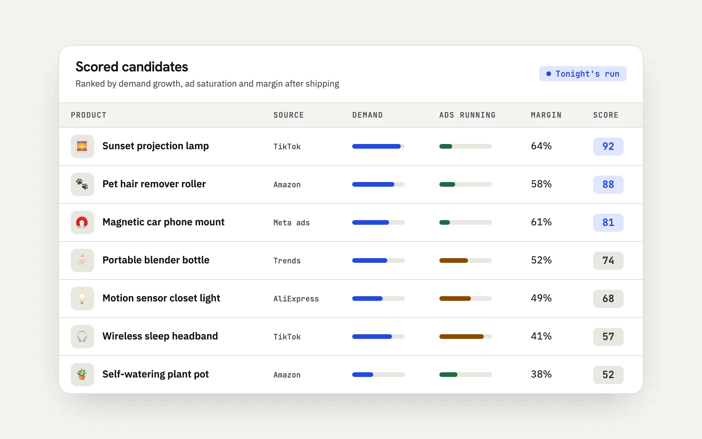
Task: Click the AliExpress source cell
Action: point(296,299)
